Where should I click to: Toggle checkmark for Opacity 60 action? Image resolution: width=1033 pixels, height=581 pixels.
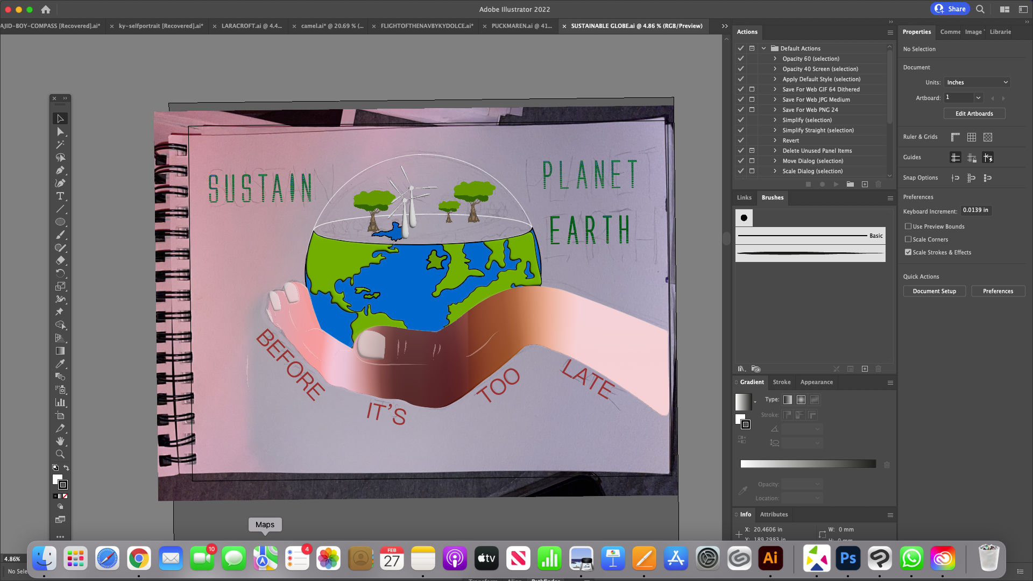coord(741,59)
